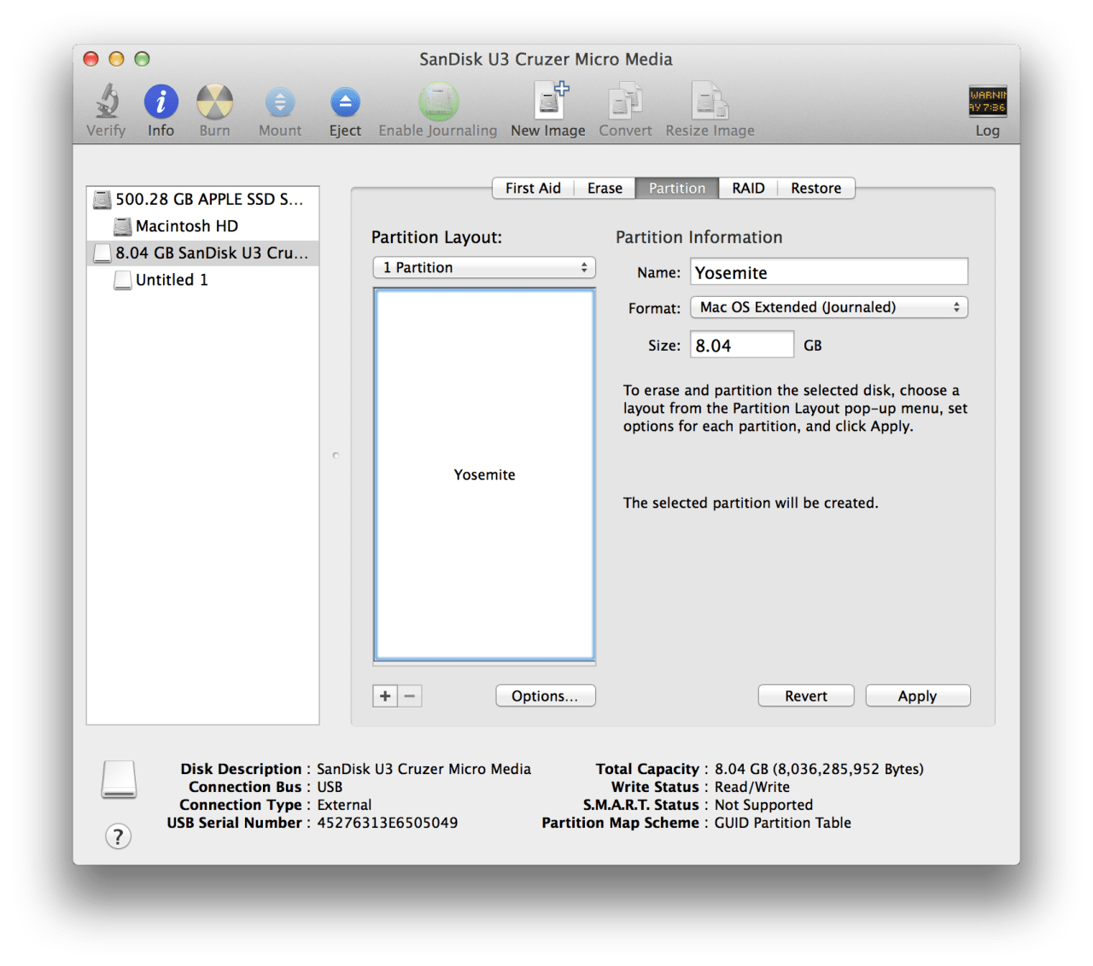The width and height of the screenshot is (1093, 966).
Task: Open Disk Utility help question mark
Action: (119, 836)
